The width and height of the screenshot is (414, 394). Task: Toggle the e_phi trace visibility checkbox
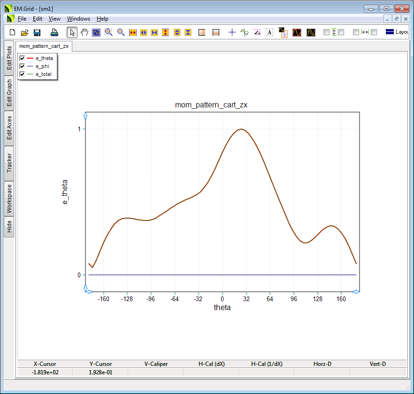pos(22,66)
